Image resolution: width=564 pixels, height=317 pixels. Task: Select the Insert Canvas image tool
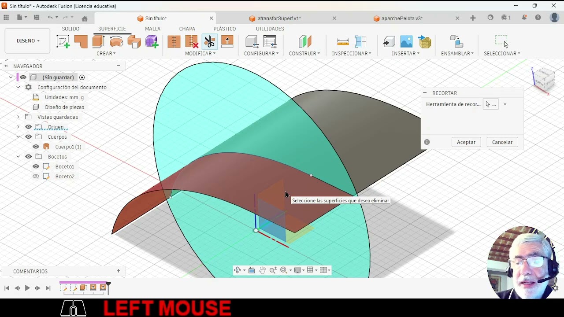point(406,42)
